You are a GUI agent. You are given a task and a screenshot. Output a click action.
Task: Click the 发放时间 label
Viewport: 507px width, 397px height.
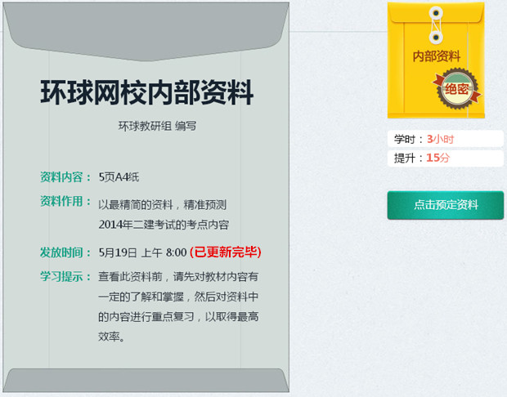pos(66,252)
